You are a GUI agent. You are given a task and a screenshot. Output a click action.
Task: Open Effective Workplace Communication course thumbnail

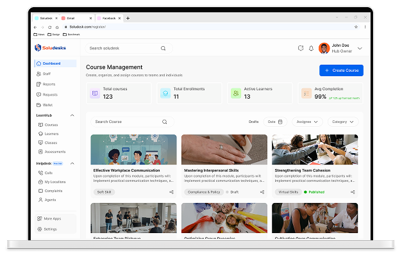pos(133,150)
